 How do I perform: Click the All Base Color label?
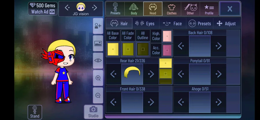tap(113, 36)
